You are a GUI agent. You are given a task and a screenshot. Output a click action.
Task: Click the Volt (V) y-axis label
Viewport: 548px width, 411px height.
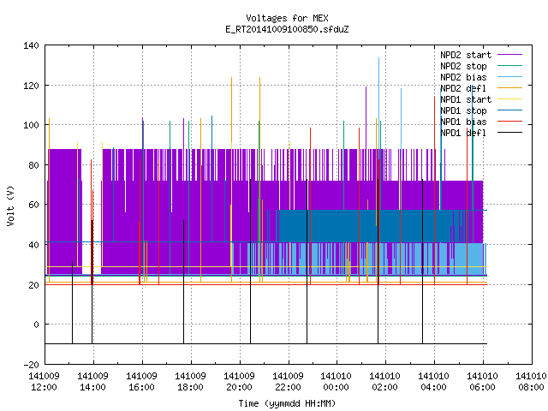pos(11,205)
